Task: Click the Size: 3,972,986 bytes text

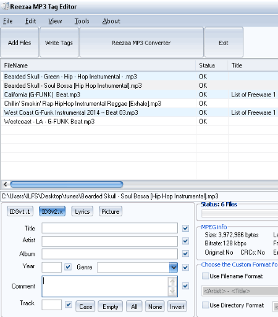Action: (232, 235)
